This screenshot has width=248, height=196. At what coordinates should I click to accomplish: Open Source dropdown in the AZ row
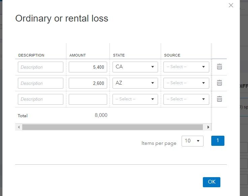pyautogui.click(x=186, y=83)
